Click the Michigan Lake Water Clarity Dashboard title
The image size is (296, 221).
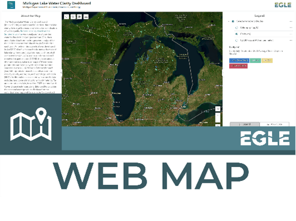click(57, 3)
